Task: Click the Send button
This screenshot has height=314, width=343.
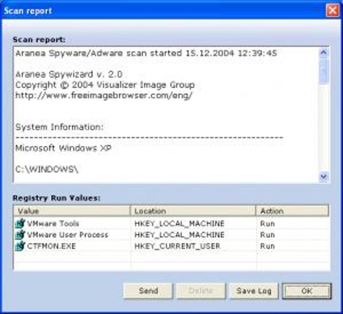Action: (148, 291)
